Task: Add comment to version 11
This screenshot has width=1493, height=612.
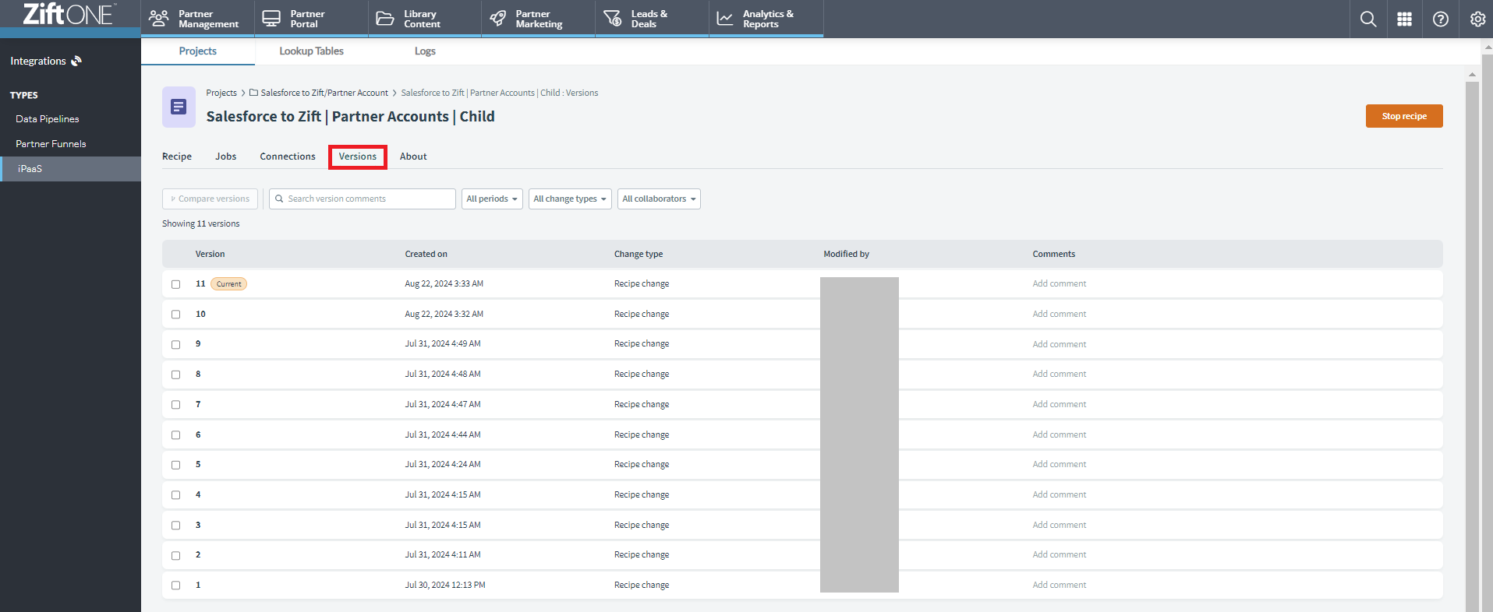Action: click(x=1060, y=283)
